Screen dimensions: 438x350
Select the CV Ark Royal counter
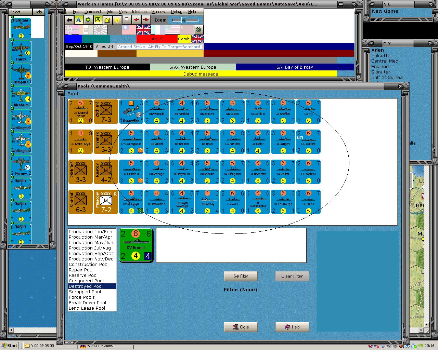[x=131, y=202]
